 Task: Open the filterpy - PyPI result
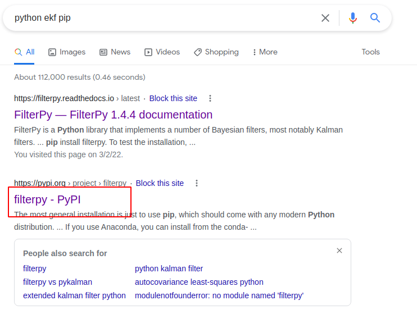click(x=47, y=199)
